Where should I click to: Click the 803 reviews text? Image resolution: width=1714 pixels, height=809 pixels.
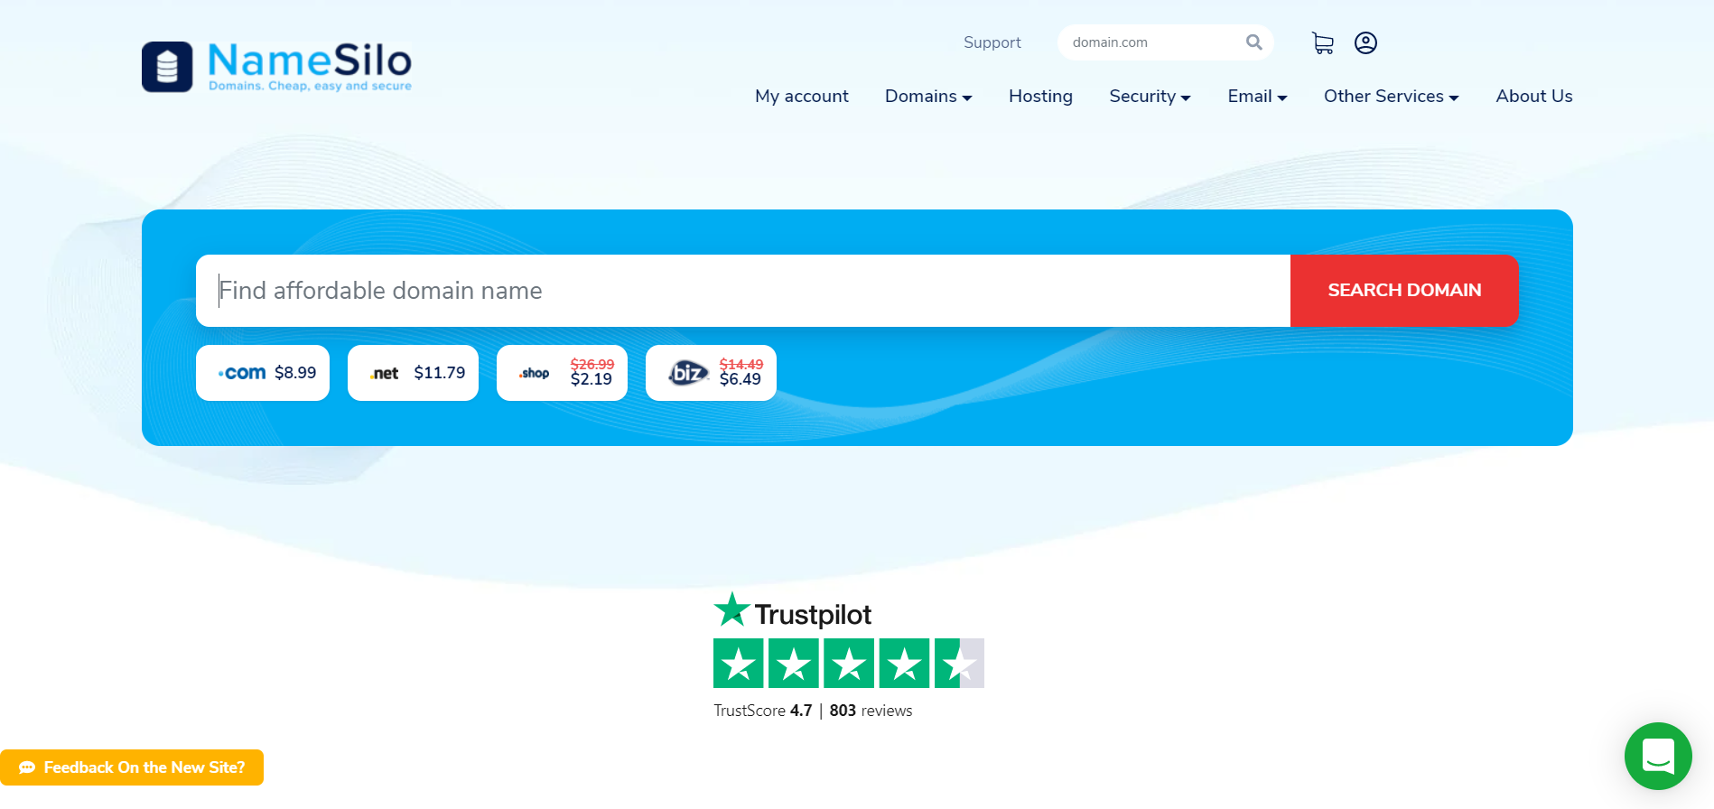(x=871, y=711)
